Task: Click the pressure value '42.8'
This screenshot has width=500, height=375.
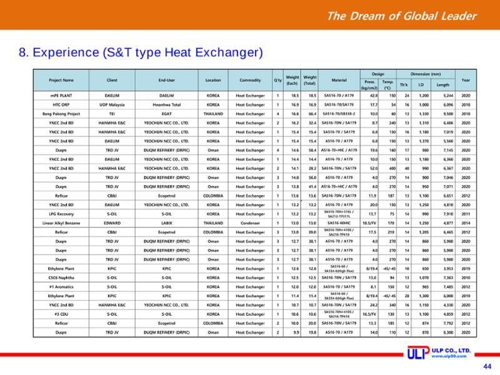Action: coord(374,96)
